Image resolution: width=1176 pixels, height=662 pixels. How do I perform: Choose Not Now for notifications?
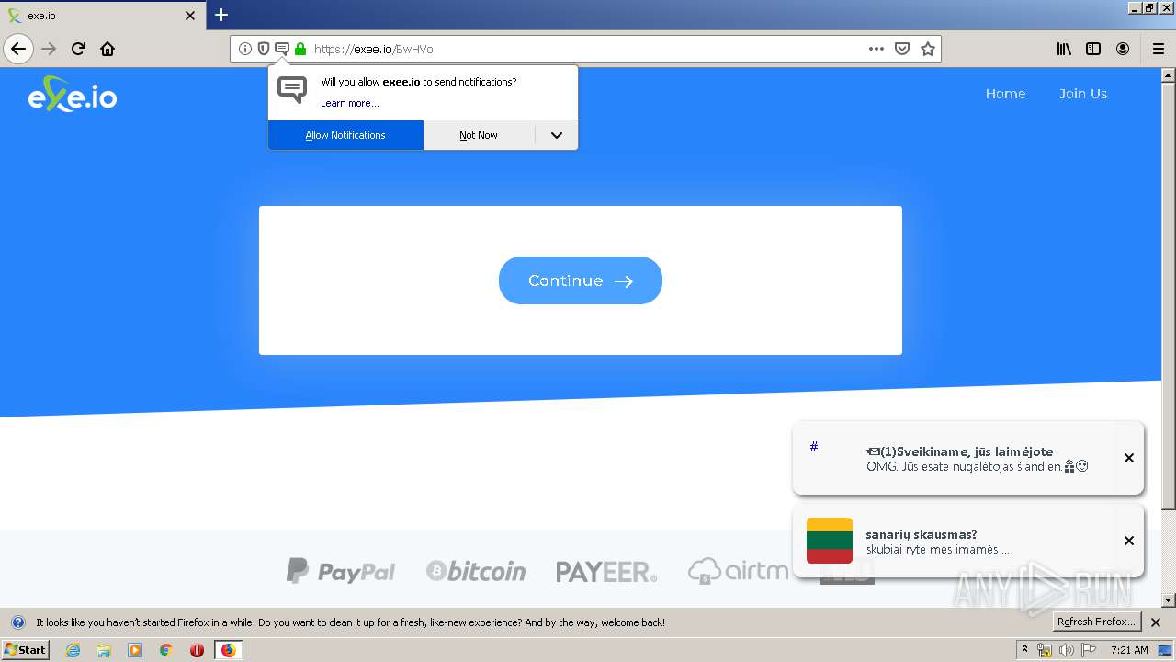click(479, 135)
